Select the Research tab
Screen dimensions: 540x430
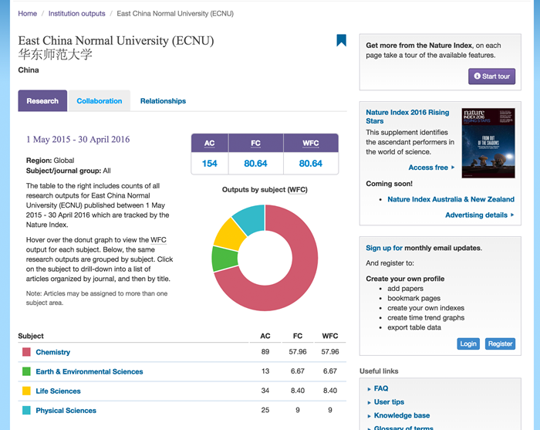42,101
